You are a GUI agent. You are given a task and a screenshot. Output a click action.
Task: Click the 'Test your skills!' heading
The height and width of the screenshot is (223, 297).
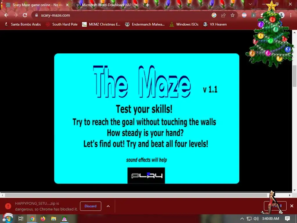[144, 109]
